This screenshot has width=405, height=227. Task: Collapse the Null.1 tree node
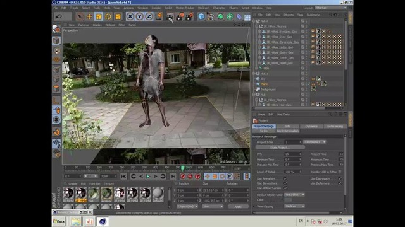click(254, 74)
